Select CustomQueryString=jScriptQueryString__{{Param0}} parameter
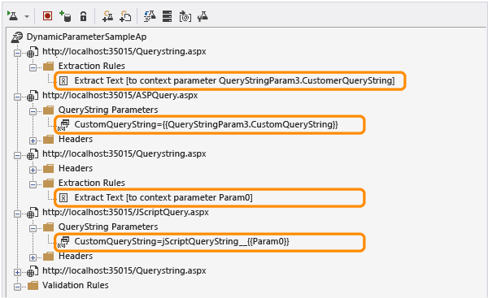This screenshot has height=298, width=488. pos(181,241)
